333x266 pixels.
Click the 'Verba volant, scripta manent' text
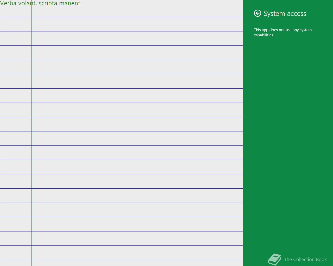tap(40, 3)
